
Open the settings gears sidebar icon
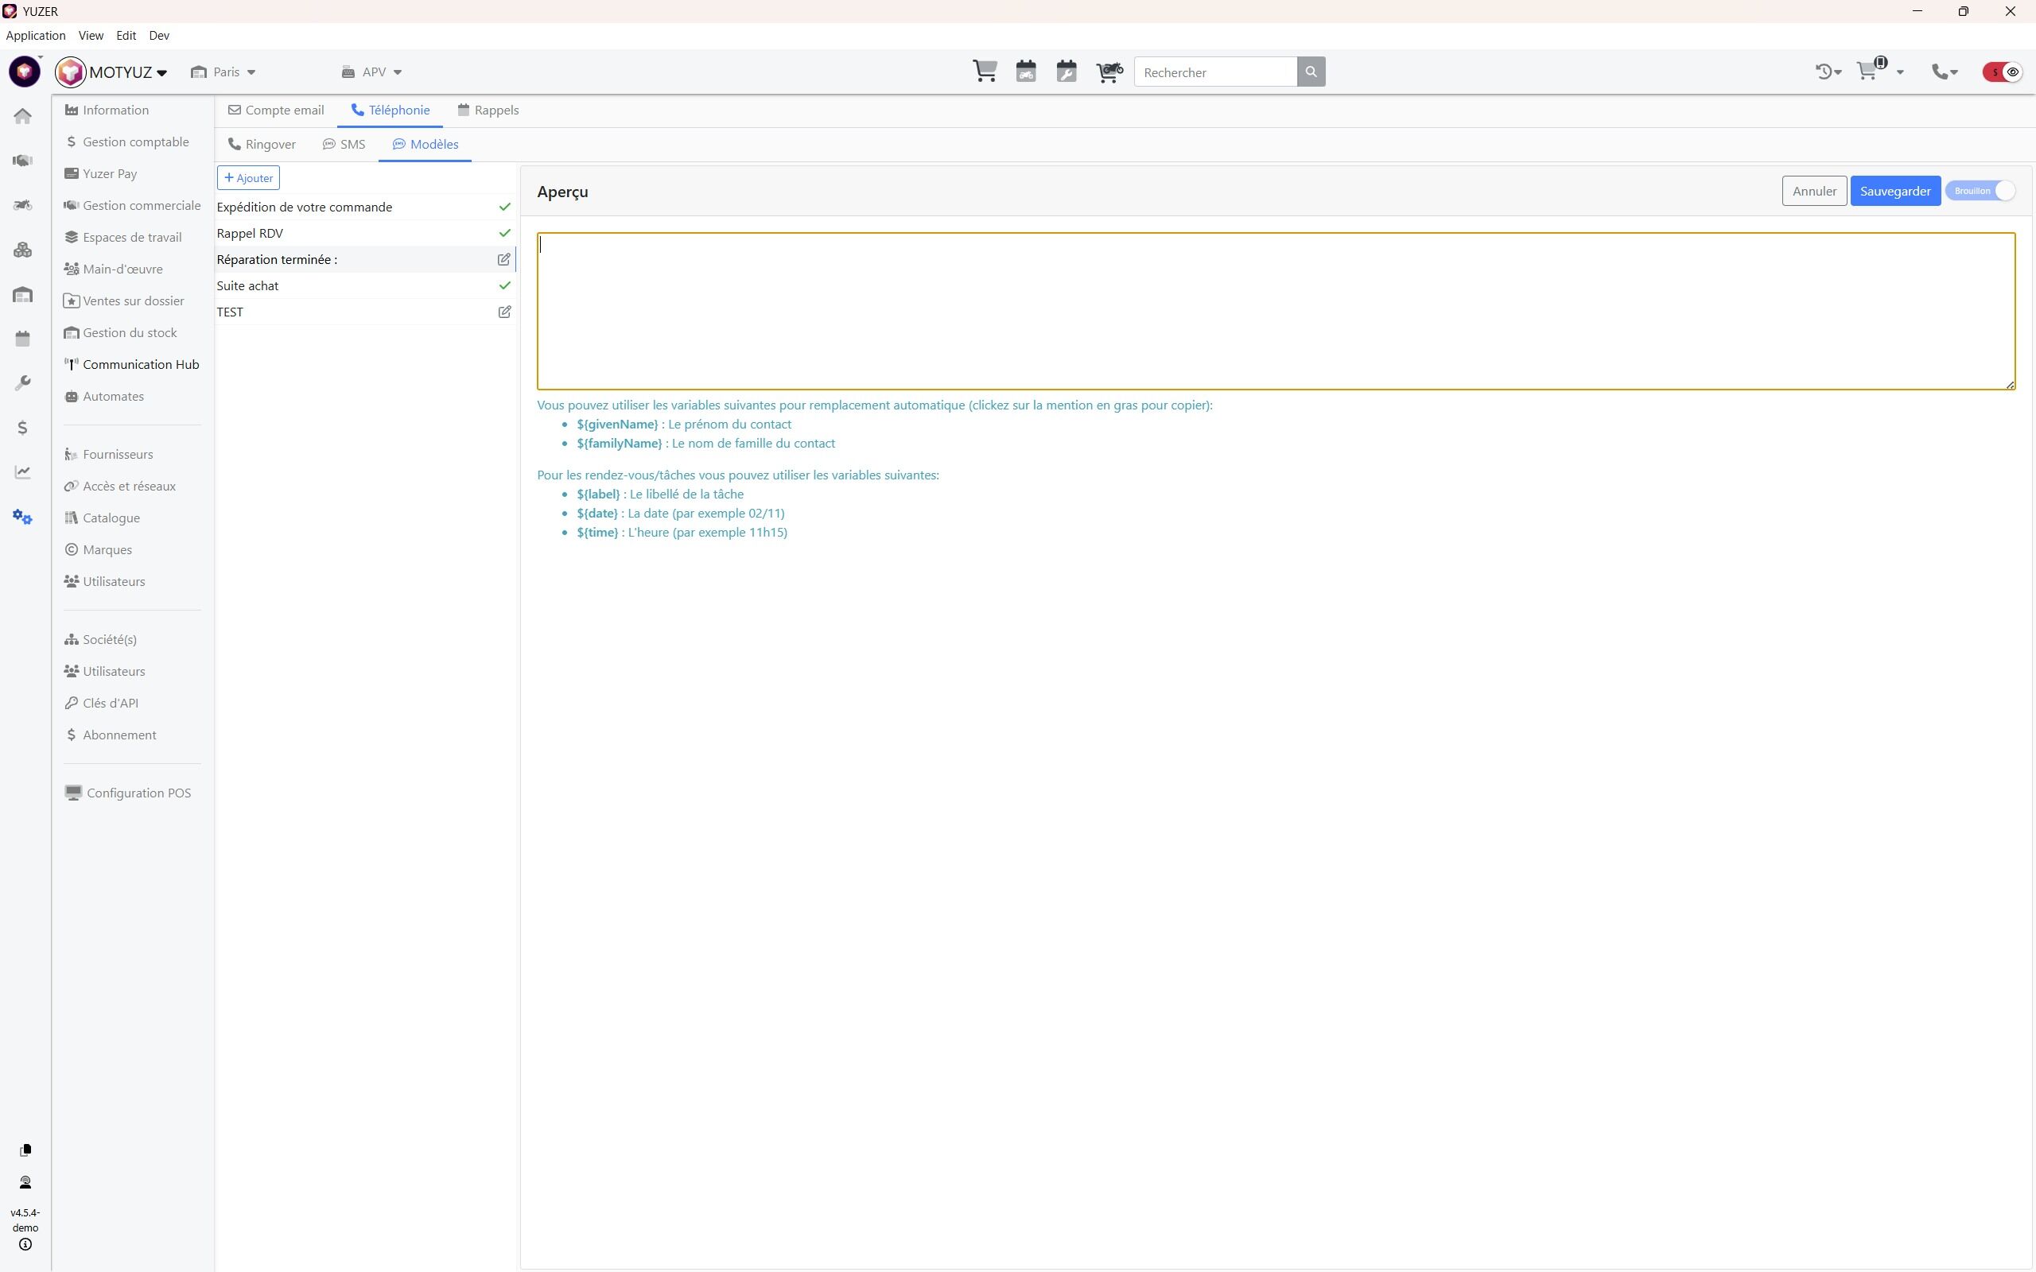pos(23,518)
